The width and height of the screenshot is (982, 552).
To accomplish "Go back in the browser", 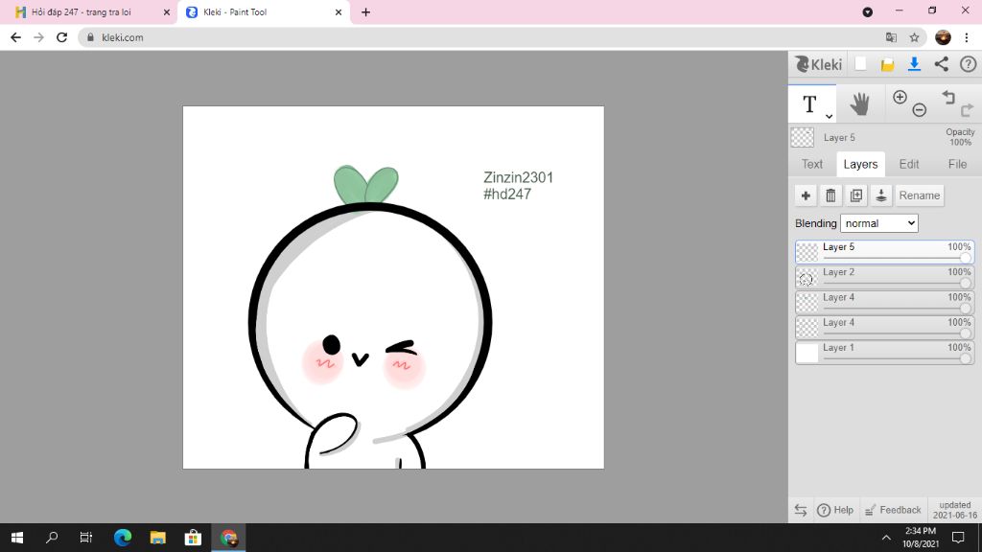I will click(15, 37).
